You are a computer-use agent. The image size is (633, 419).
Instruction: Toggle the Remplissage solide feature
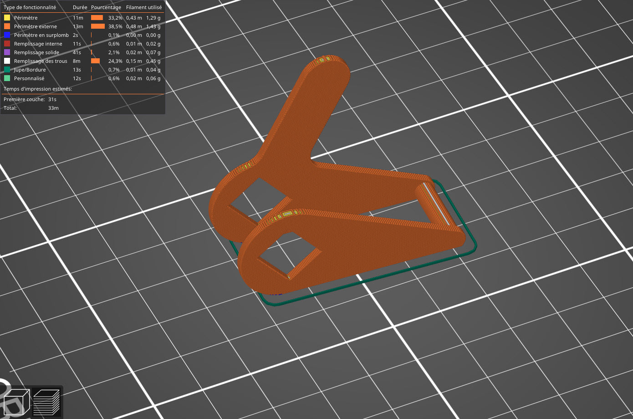coord(36,52)
